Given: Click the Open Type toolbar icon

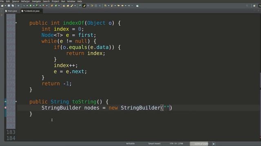Looking at the screenshot, I should (64, 6).
